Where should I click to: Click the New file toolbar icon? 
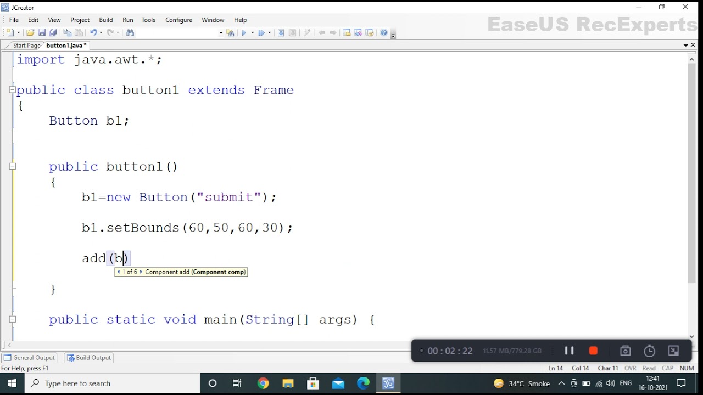[x=10, y=33]
